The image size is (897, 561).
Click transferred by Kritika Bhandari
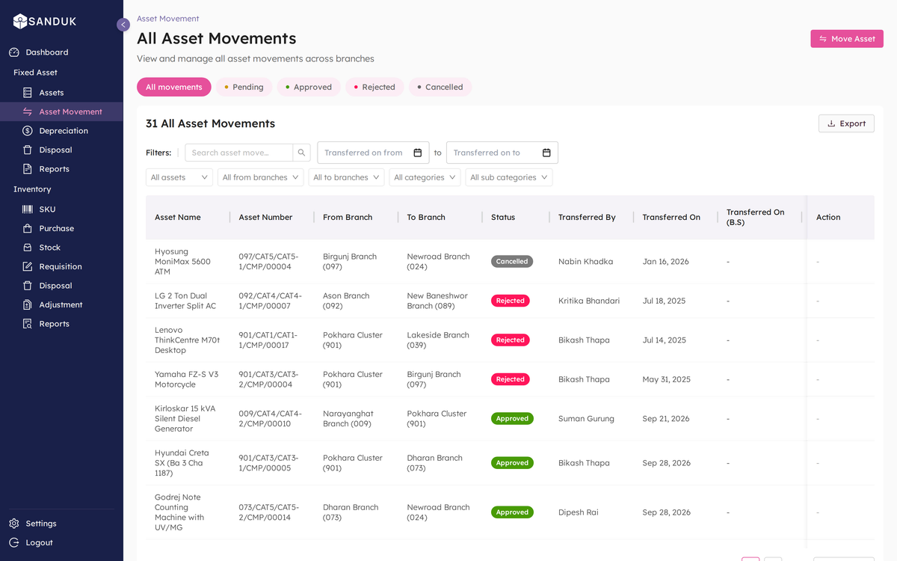(589, 301)
